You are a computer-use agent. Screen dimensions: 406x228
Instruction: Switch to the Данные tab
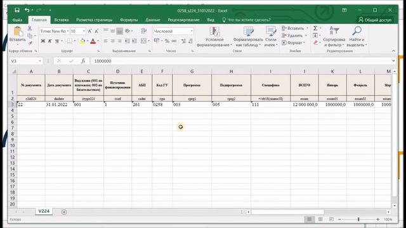[153, 20]
